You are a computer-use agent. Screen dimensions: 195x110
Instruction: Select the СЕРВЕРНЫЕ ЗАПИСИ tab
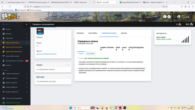[109, 33]
